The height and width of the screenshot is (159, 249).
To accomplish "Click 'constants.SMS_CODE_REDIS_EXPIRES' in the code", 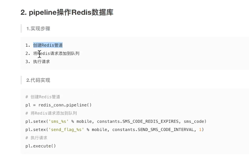I will pyautogui.click(x=138, y=121).
